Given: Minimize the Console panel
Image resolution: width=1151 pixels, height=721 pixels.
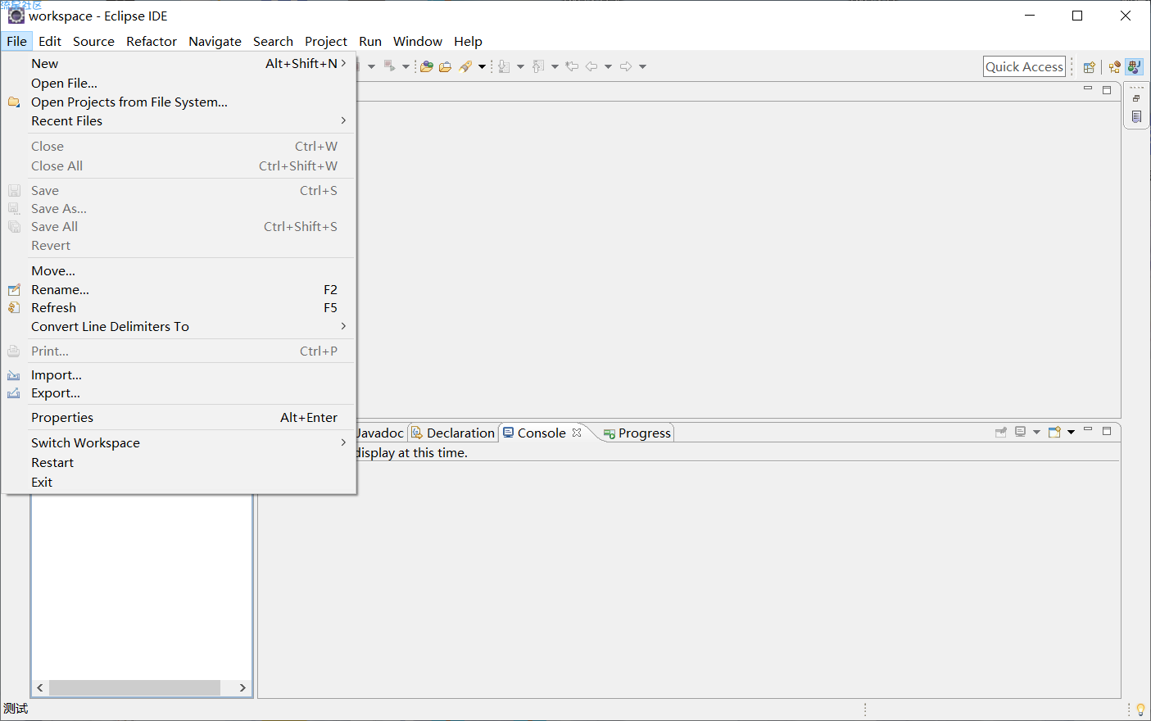Looking at the screenshot, I should pyautogui.click(x=1088, y=429).
